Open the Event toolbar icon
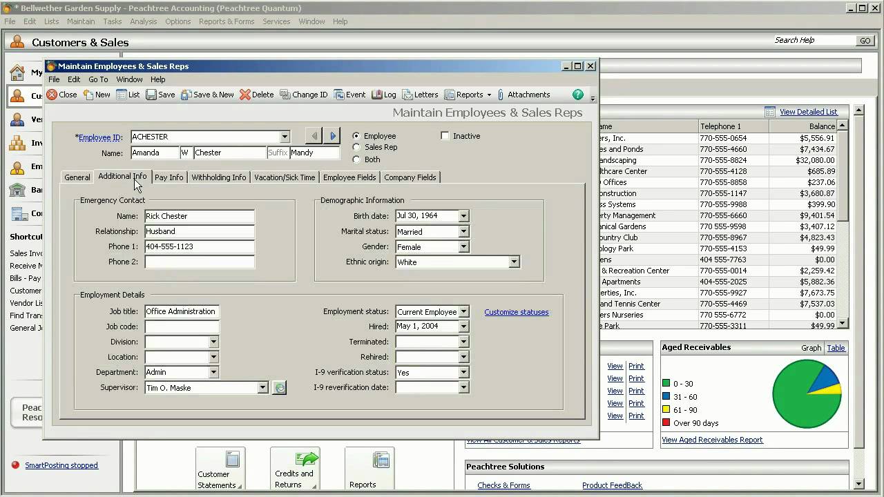This screenshot has width=884, height=497. [x=338, y=95]
